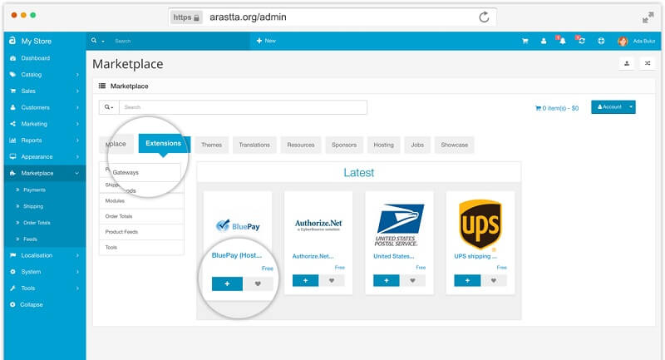The image size is (665, 360).
Task: Click the marketplace search input field
Action: [243, 107]
